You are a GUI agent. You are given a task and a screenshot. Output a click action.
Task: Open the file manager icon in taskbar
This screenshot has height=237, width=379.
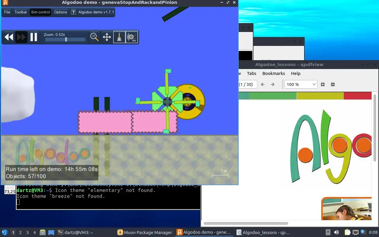43,233
